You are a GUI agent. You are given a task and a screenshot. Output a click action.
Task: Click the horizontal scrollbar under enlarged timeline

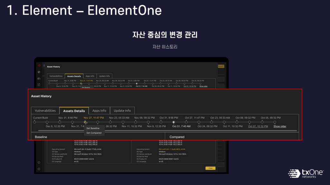129,130
